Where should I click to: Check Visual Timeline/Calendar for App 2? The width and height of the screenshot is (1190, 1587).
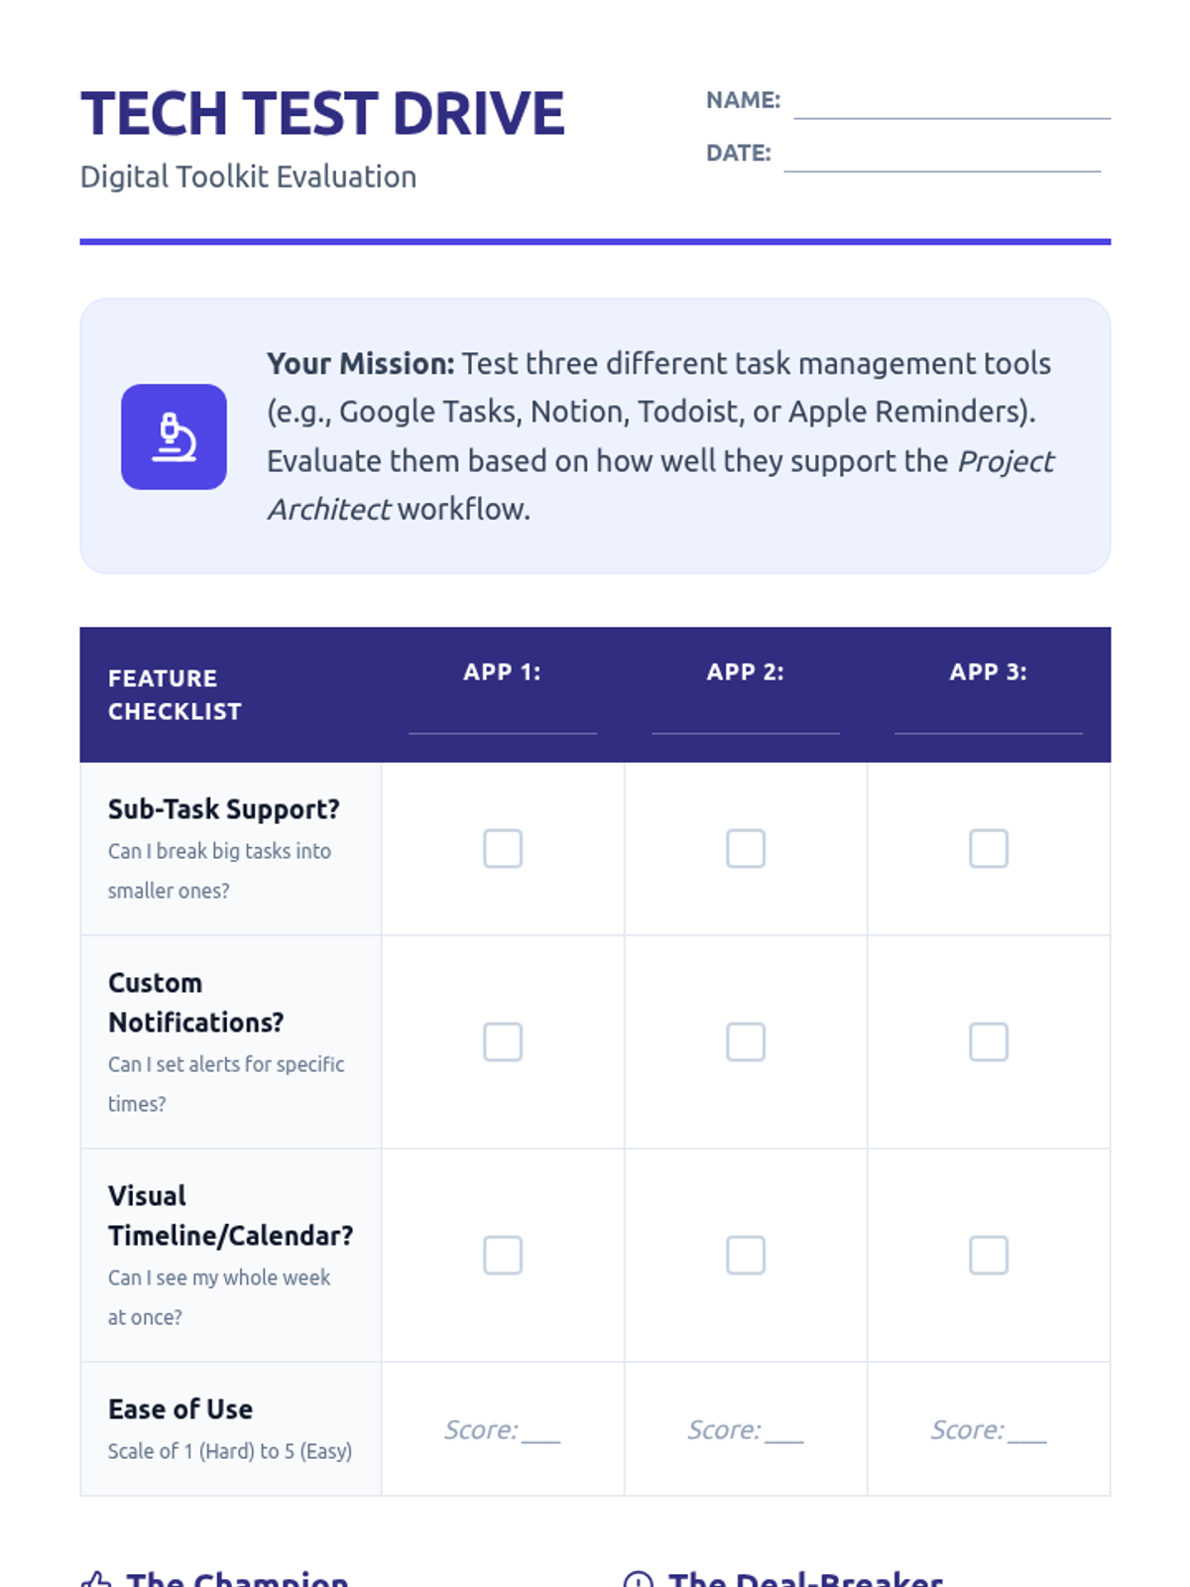tap(746, 1256)
